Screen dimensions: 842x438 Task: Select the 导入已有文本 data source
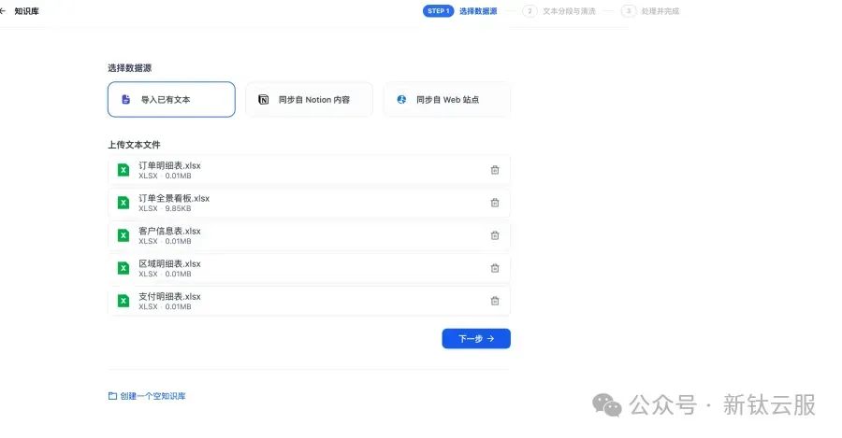click(x=171, y=99)
